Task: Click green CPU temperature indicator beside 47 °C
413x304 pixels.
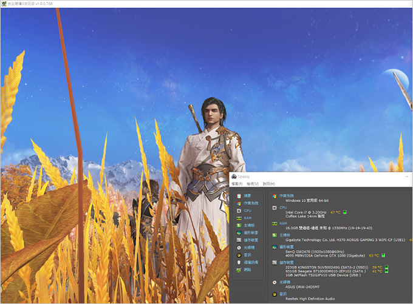Action: click(345, 212)
